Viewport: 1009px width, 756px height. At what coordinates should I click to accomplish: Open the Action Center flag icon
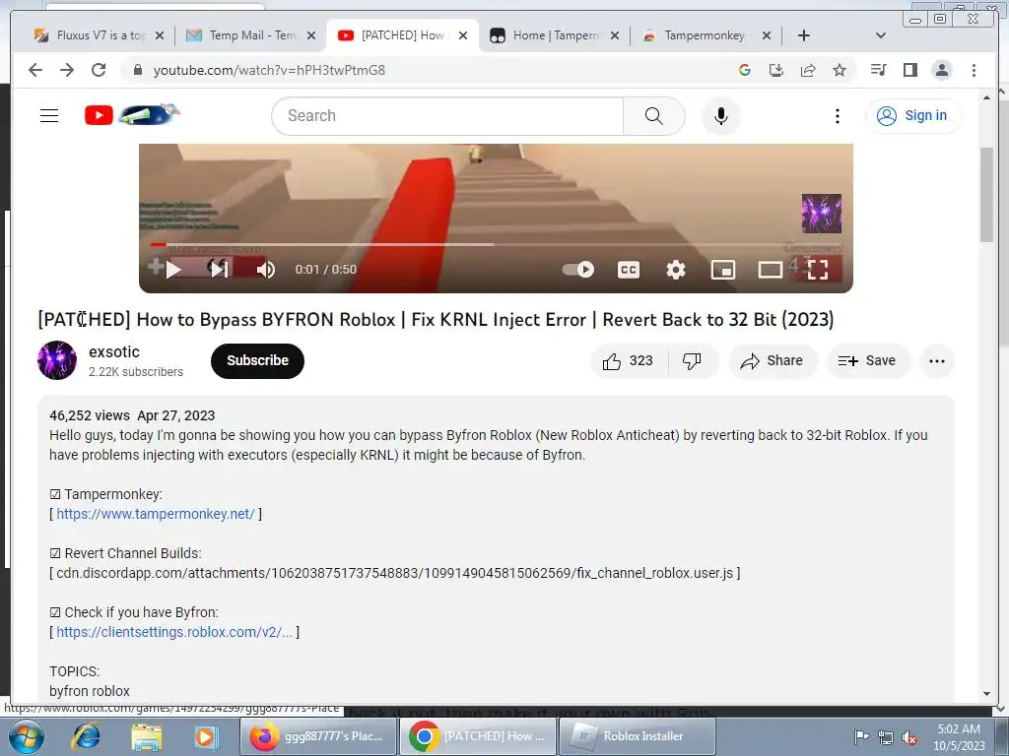coord(861,736)
